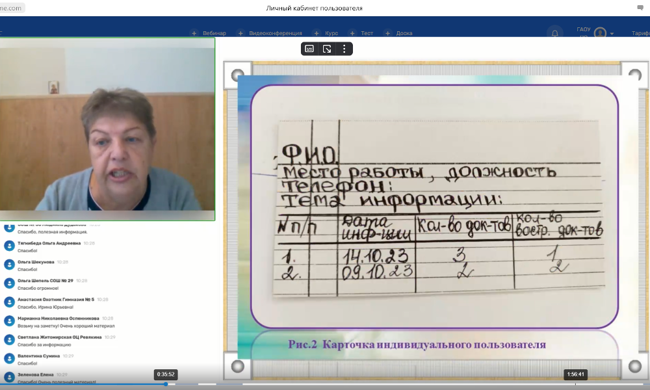Click the page title 'Личный кабинет пользователя'

pos(314,8)
